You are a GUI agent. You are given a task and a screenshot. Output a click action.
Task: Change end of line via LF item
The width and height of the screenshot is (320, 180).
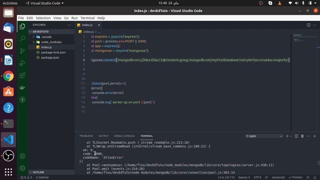(266, 177)
